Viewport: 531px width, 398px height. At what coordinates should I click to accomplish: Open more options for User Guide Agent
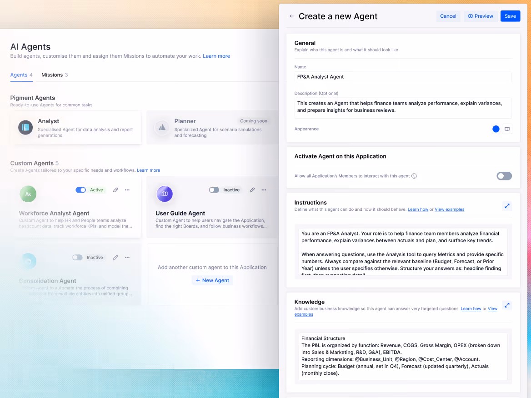[x=264, y=190]
